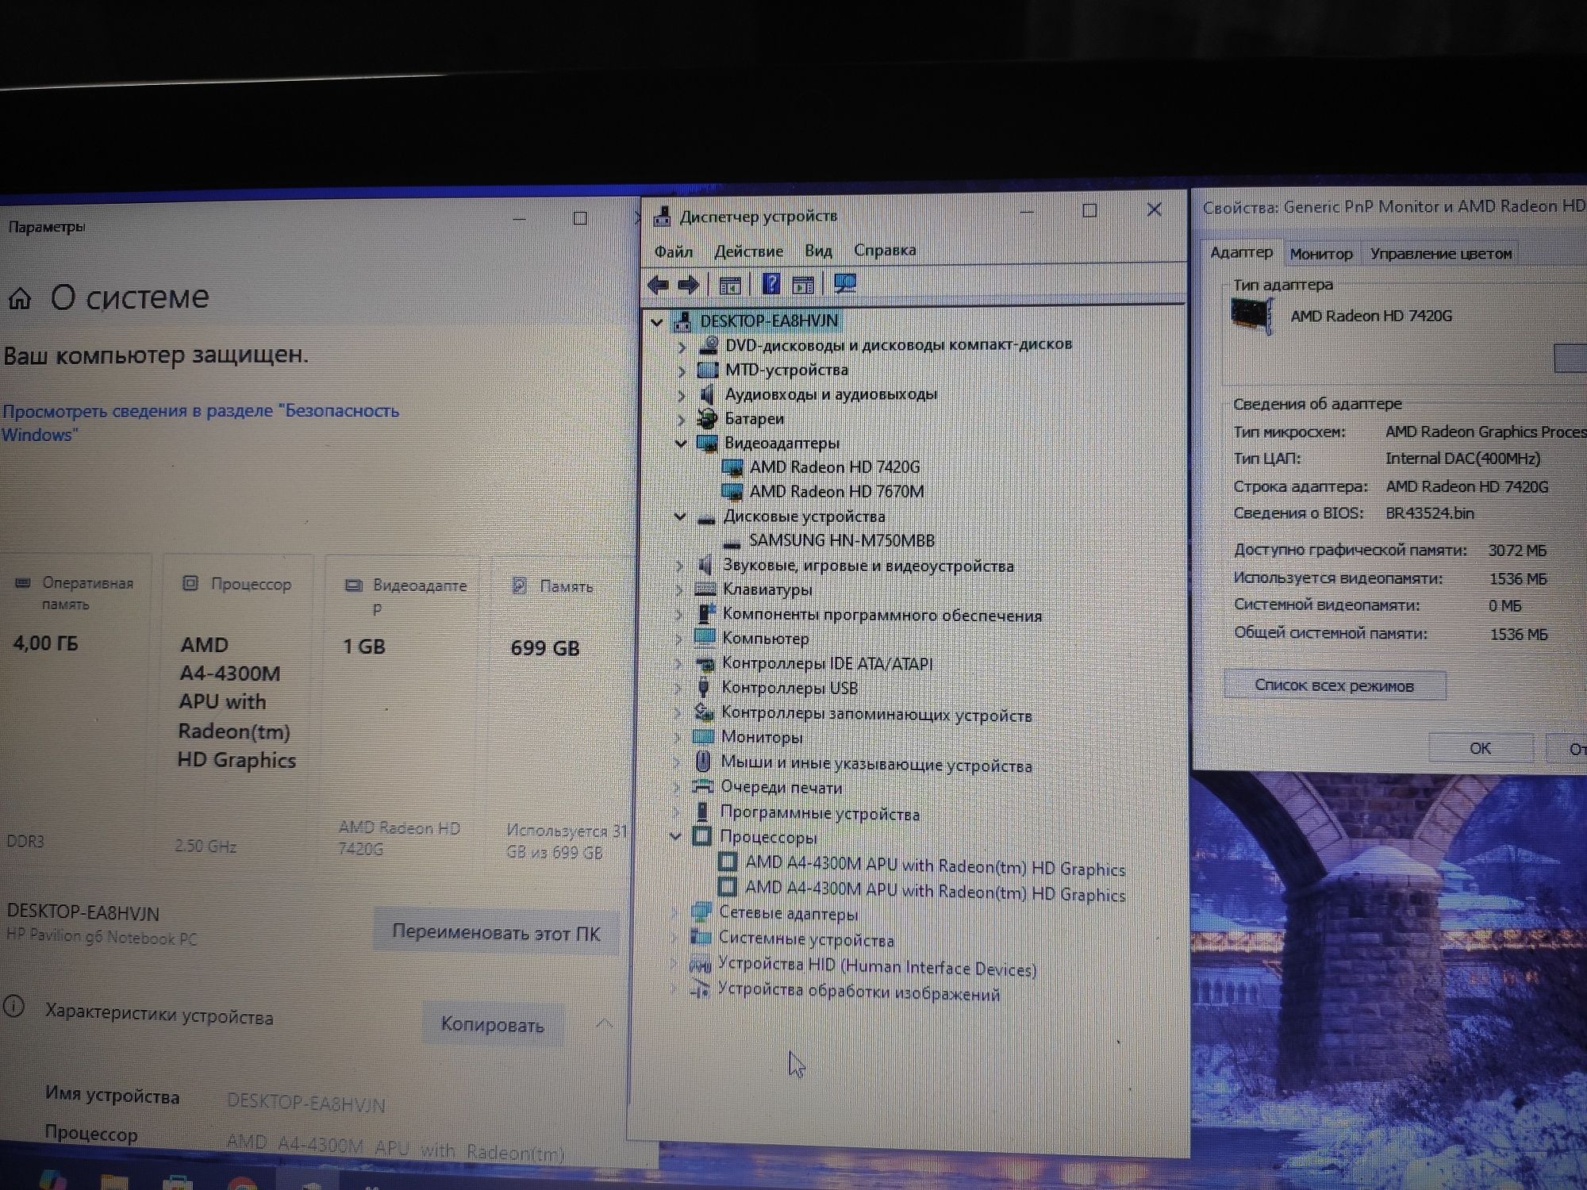Collapse the Процессоры category
Viewport: 1587px width, 1190px height.
(x=675, y=836)
